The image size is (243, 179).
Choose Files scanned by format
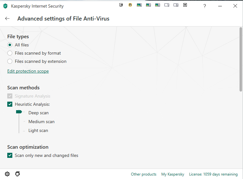(x=10, y=53)
